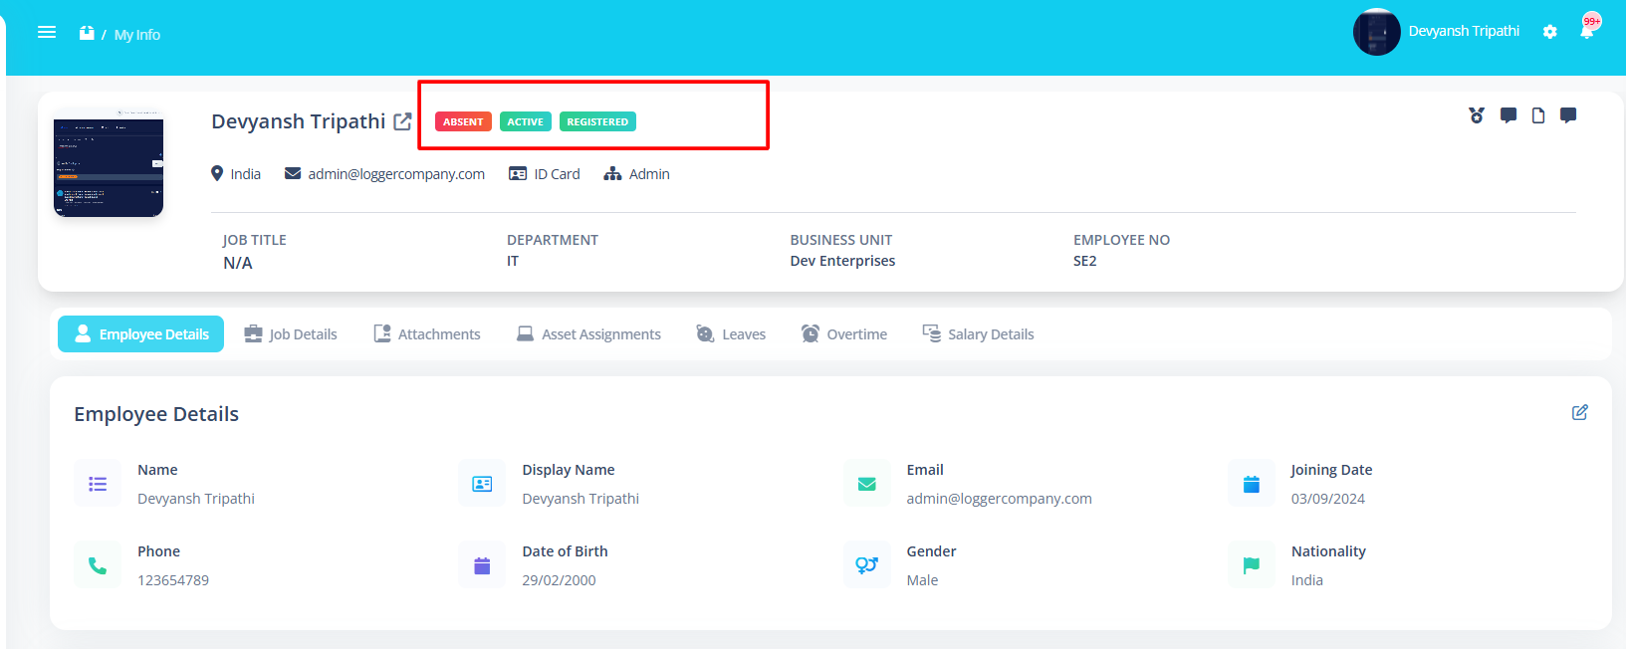Viewport: 1626px width, 649px height.
Task: Click the birth date 29/02/2000
Action: pyautogui.click(x=559, y=580)
